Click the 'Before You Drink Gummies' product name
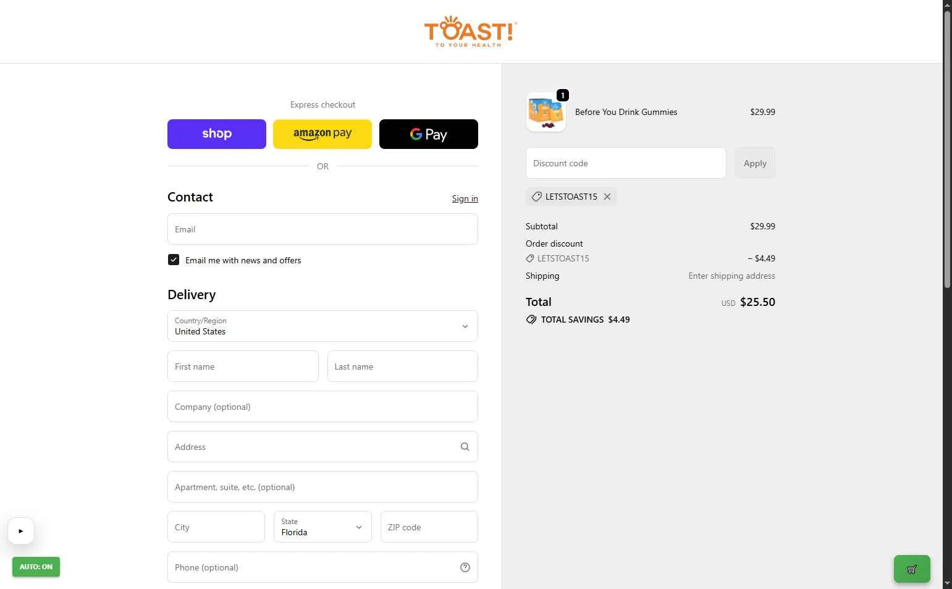The image size is (952, 589). [626, 112]
